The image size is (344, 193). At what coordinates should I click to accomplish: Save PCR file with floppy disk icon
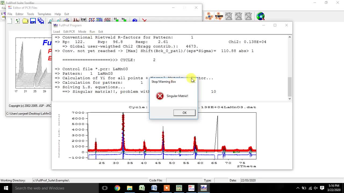point(33,21)
